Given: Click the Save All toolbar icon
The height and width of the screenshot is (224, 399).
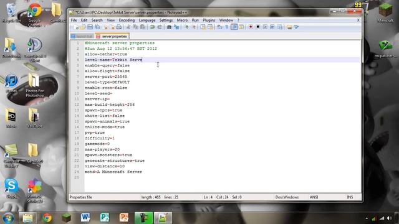Looking at the screenshot, I should [x=97, y=27].
